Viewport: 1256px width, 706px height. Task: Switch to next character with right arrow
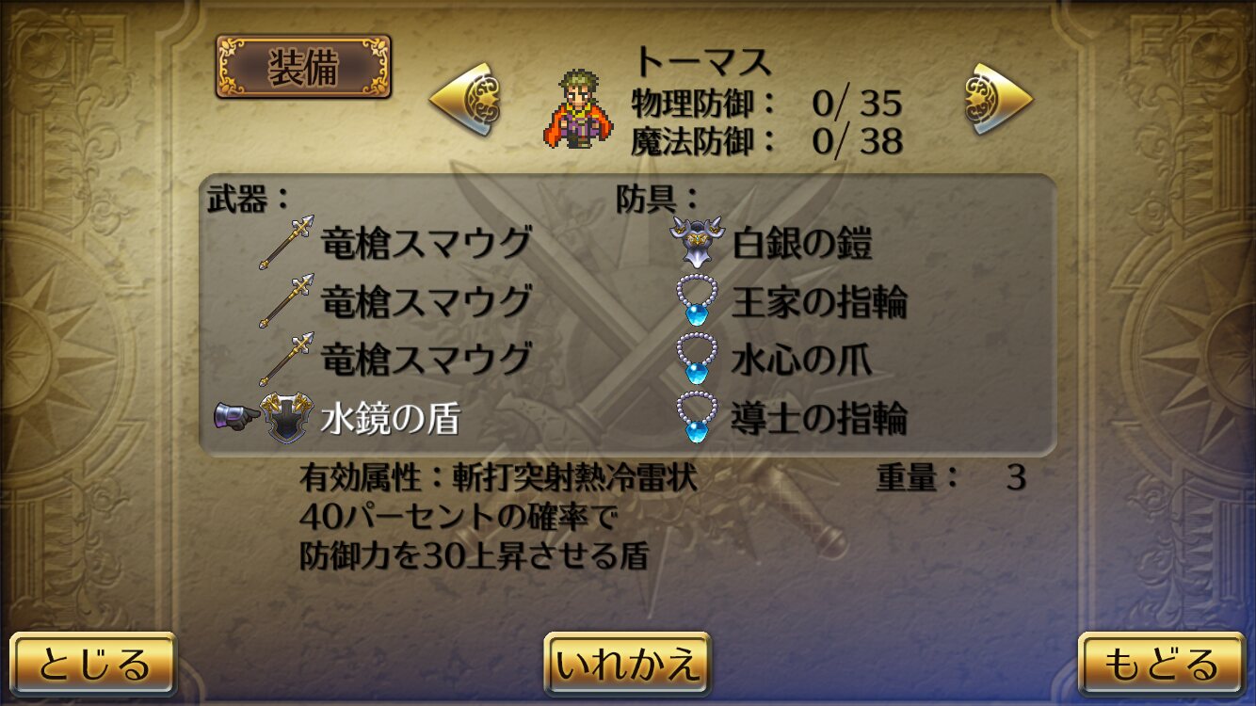coord(999,99)
